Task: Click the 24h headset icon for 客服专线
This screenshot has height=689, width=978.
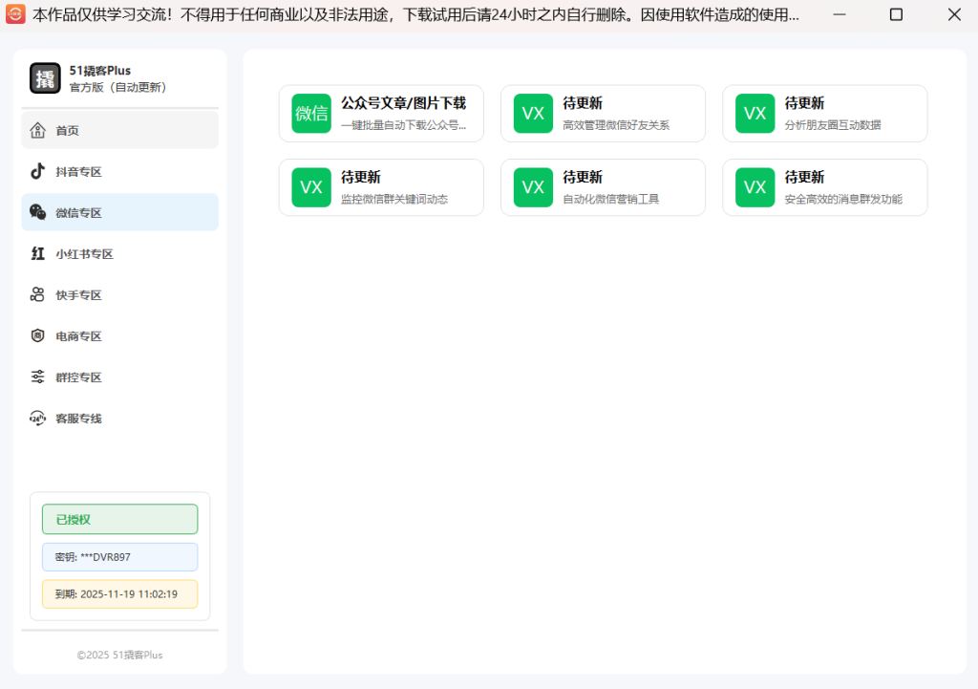Action: [38, 418]
